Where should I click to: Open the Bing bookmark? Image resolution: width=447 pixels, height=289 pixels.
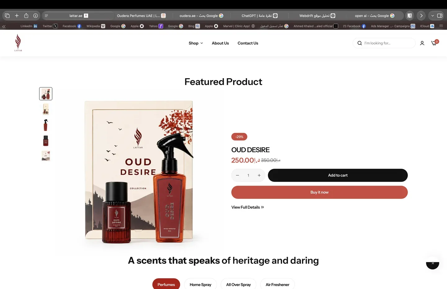coord(194,26)
